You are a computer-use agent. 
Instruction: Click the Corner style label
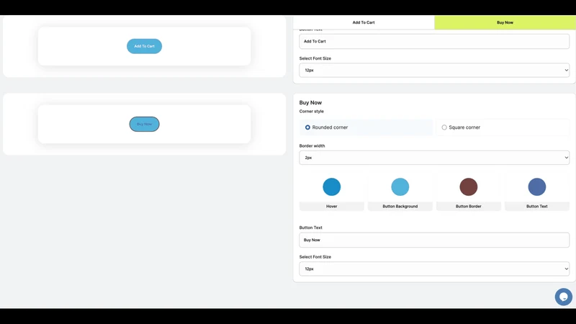(x=312, y=112)
